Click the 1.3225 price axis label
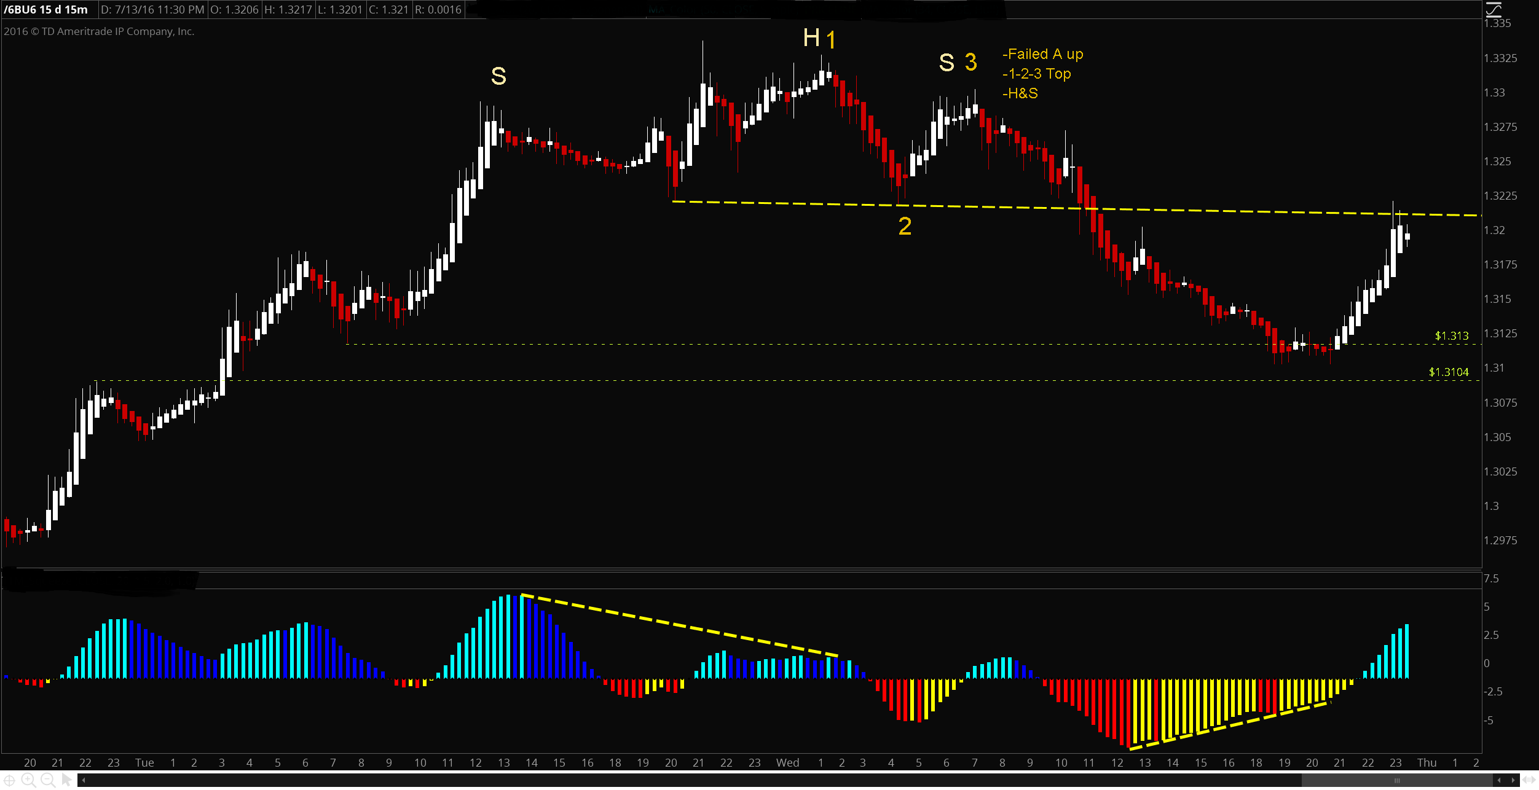 tap(1500, 196)
